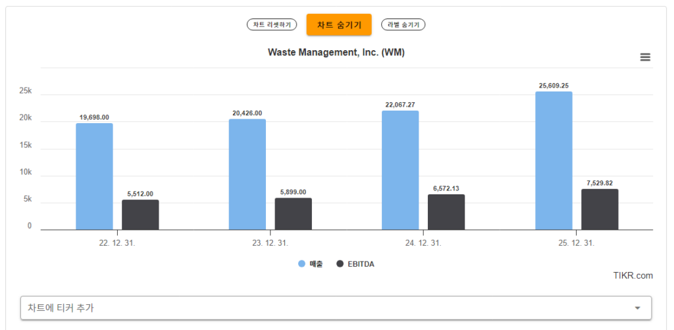
Task: Click the 20,426.00 data label
Action: tap(247, 113)
